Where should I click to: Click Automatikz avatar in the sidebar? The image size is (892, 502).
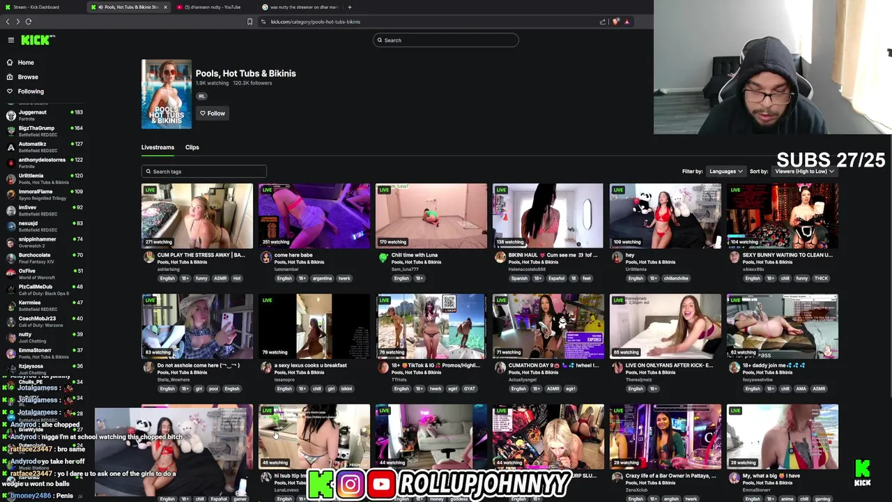point(10,147)
